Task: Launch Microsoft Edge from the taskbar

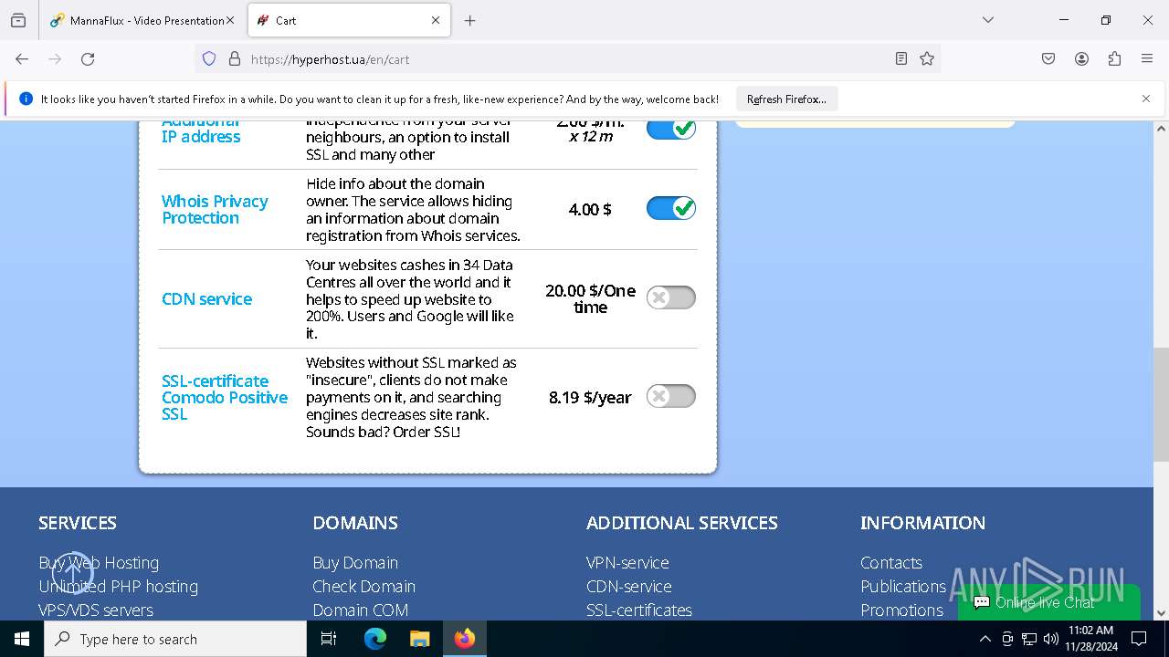Action: tap(375, 639)
